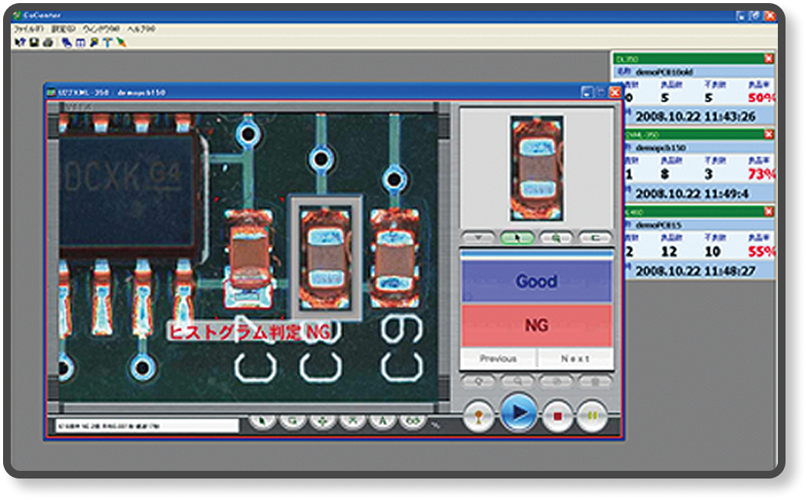Image resolution: width=807 pixels, height=500 pixels.
Task: Open the ファイル (File) menu
Action: (27, 28)
